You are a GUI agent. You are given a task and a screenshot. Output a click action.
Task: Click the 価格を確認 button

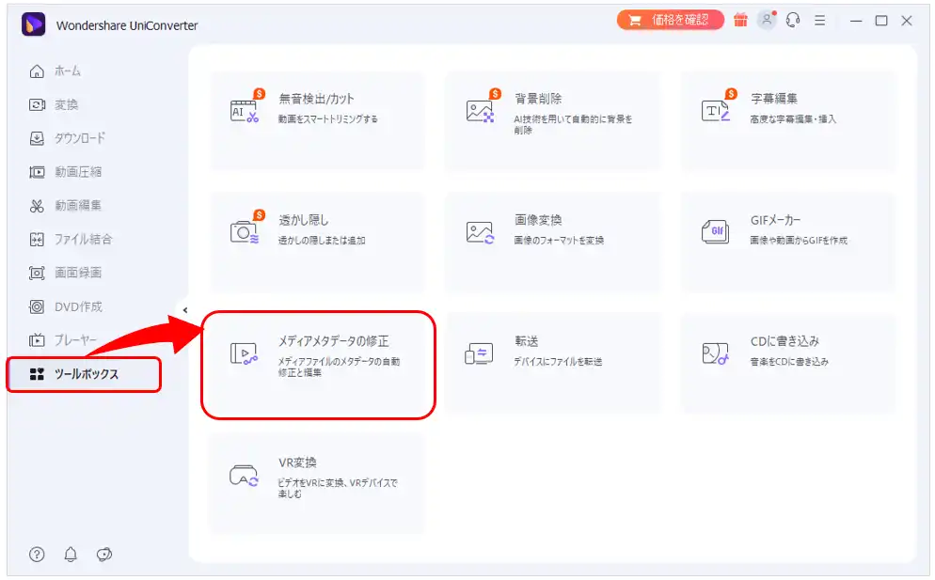tap(671, 20)
